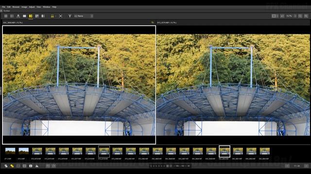The width and height of the screenshot is (311, 174).
Task: Click the zoom out magnifier
Action: (300, 16)
